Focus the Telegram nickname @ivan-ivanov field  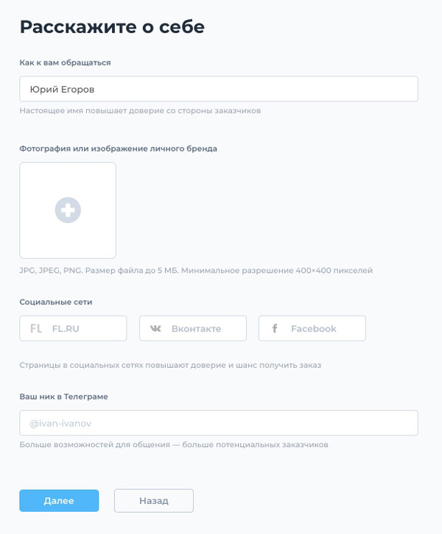[x=219, y=423]
